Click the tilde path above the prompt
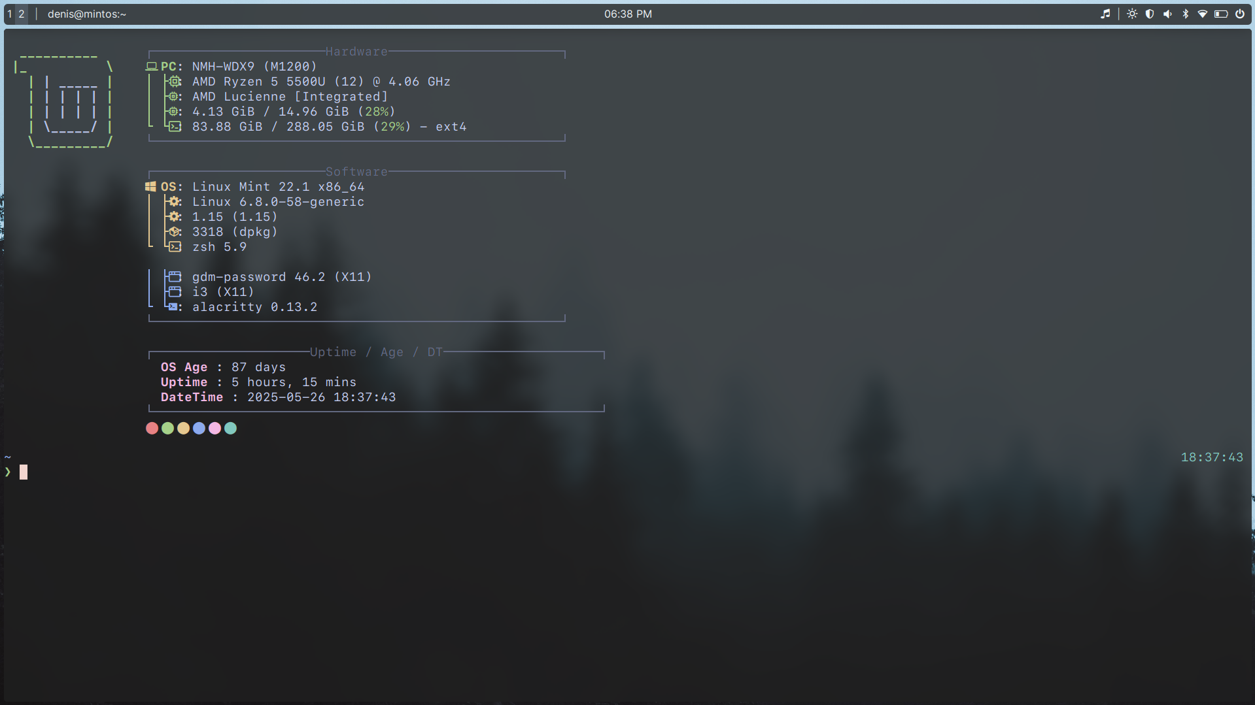The image size is (1255, 705). click(8, 457)
